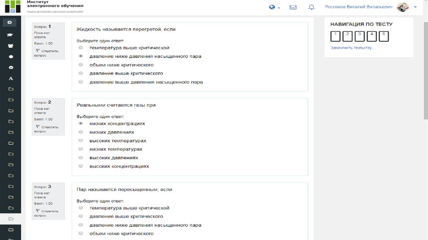Click the Вопрос 3 label
The height and width of the screenshot is (240, 428).
coord(43,186)
